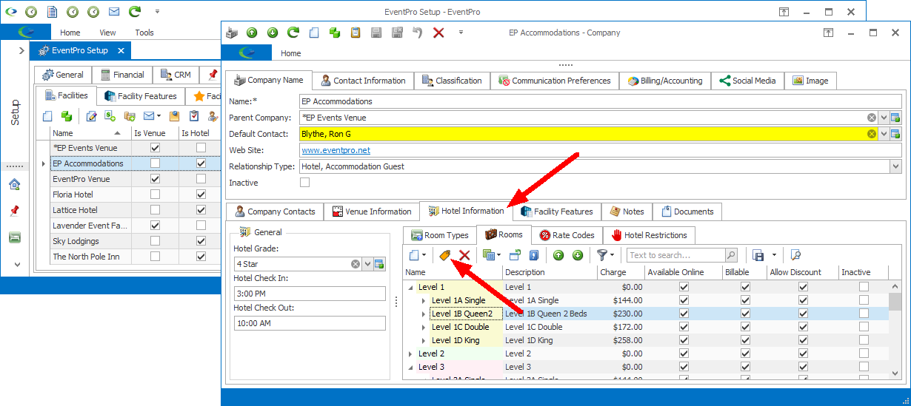The image size is (911, 406).
Task: Click the Rooms grid vertical scrollbar down arrow
Action: 895,375
